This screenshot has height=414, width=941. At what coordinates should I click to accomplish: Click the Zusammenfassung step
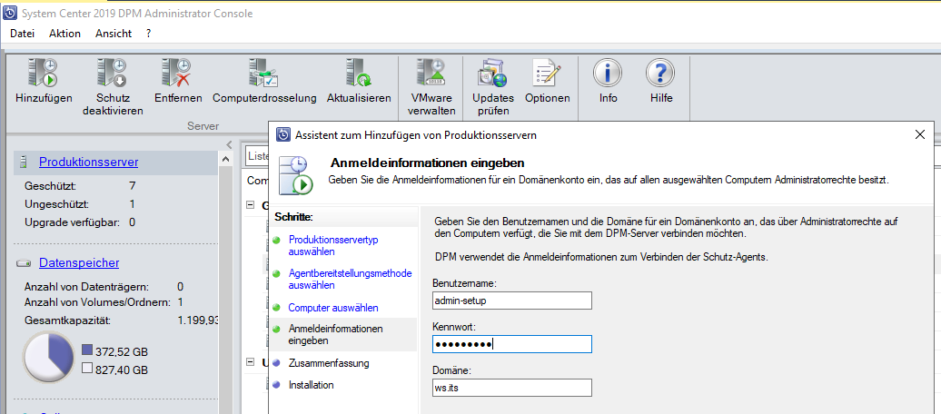coord(329,363)
